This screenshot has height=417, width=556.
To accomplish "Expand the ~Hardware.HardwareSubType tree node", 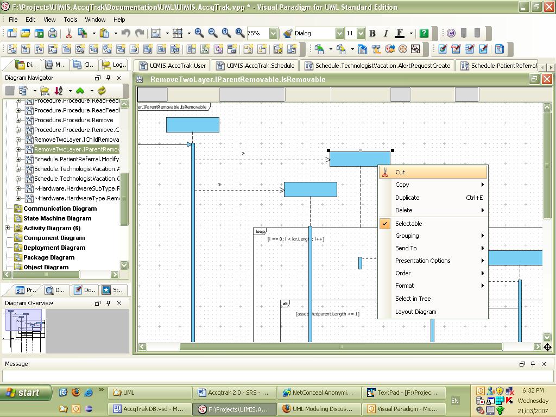I will tap(18, 188).
